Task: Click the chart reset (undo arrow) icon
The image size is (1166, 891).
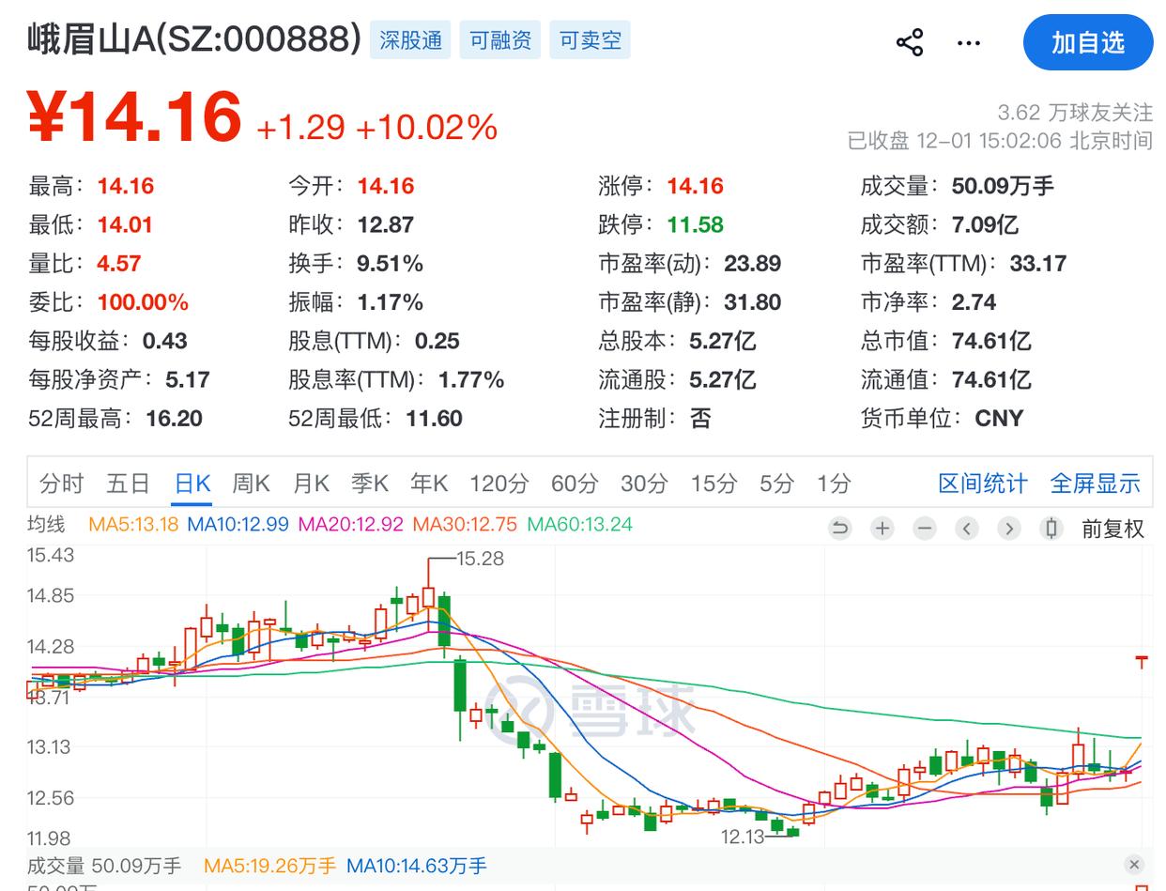Action: click(x=840, y=529)
